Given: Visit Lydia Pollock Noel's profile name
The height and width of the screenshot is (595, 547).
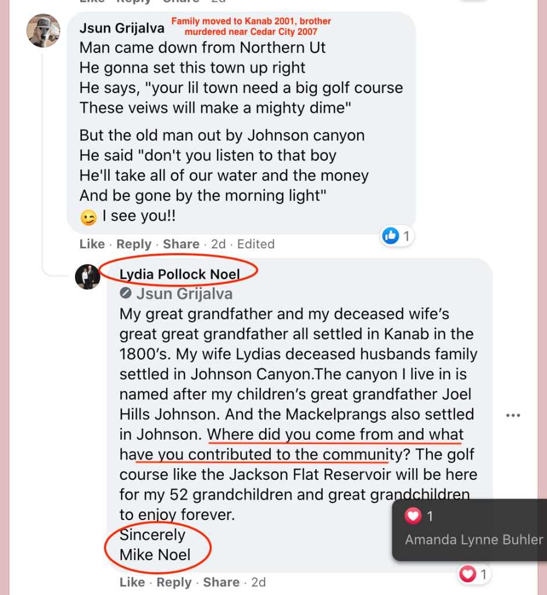Looking at the screenshot, I should tap(180, 275).
